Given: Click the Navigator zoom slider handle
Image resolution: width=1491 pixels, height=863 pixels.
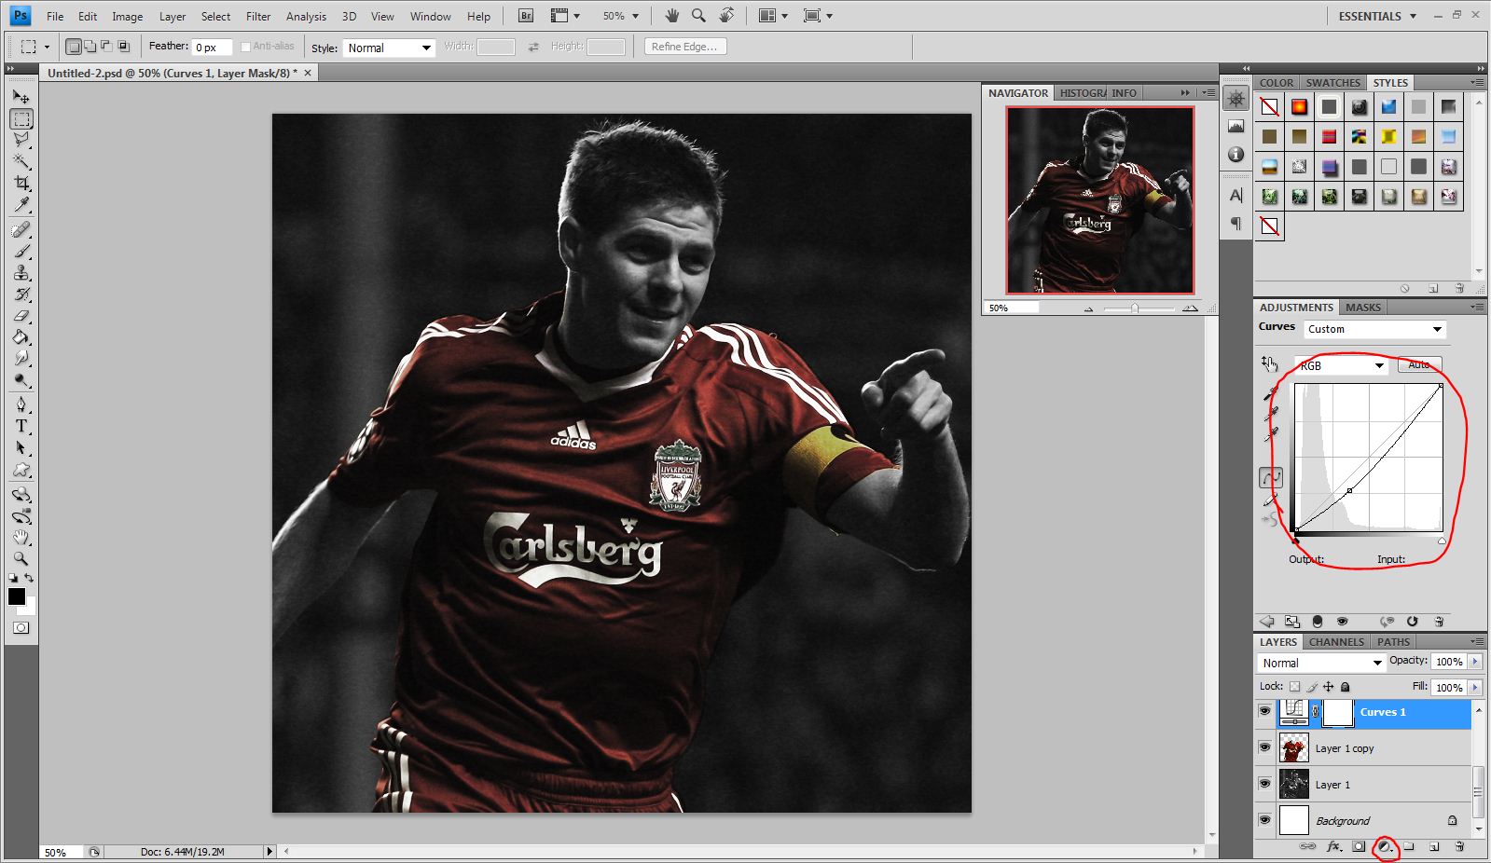Looking at the screenshot, I should point(1135,308).
